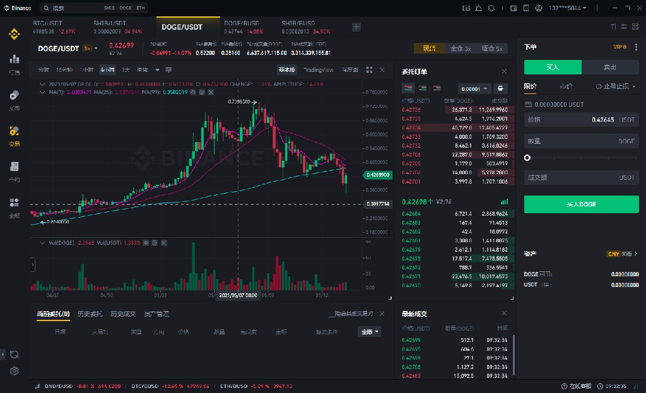
Task: Click the Binance logo in the sidebar
Action: pos(14,34)
